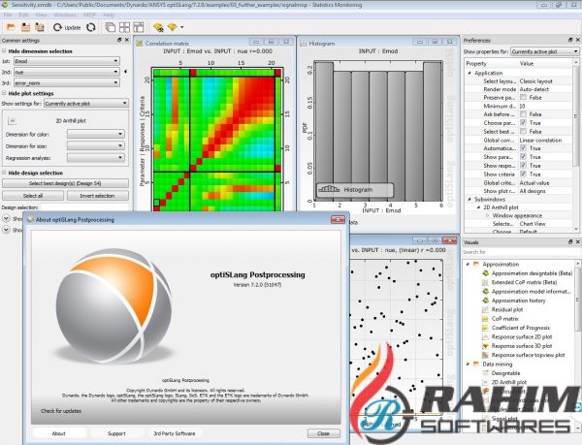
Task: Click the circular reload arrows toolbar icon
Action: pos(91,27)
